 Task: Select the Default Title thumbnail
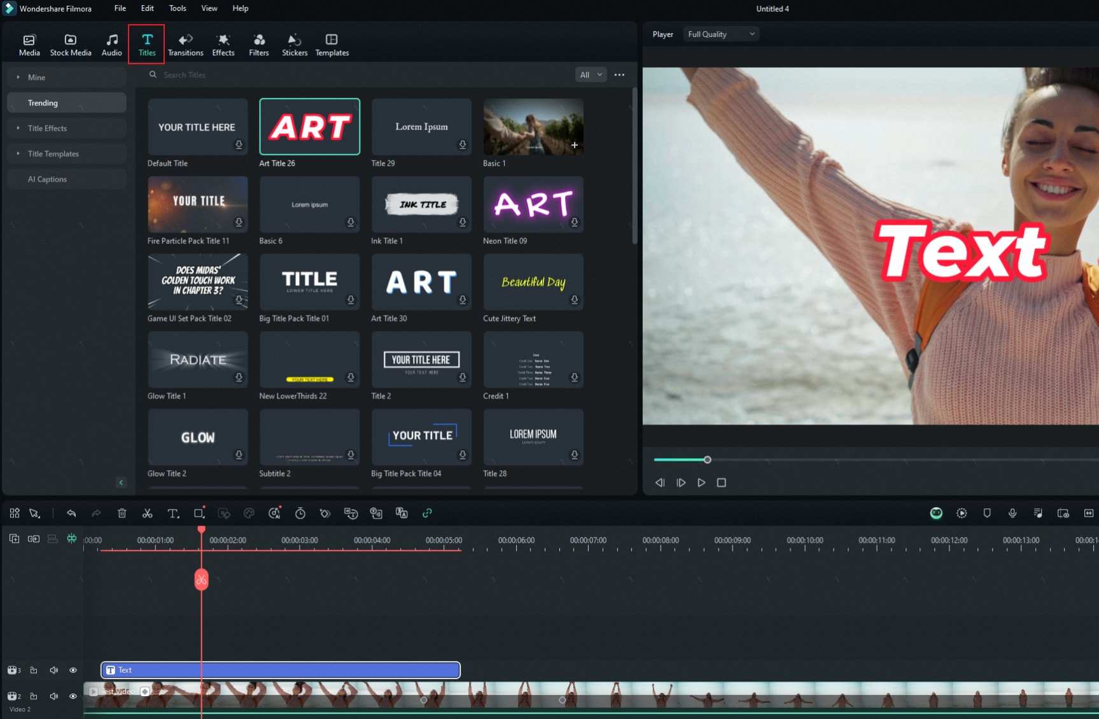click(x=198, y=127)
